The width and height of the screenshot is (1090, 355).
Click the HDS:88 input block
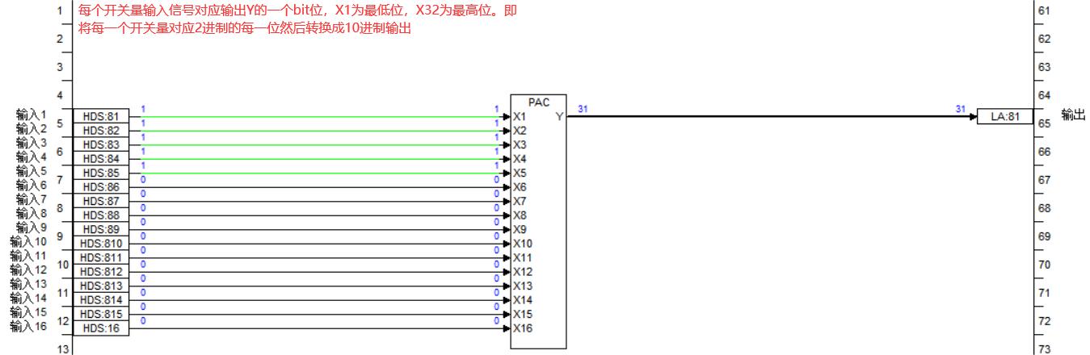[101, 215]
